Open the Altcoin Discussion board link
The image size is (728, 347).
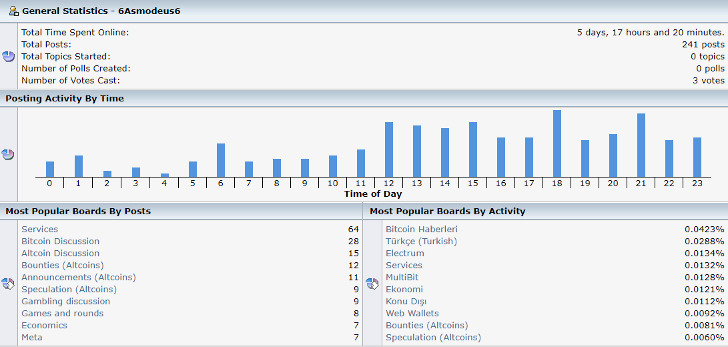click(x=60, y=253)
